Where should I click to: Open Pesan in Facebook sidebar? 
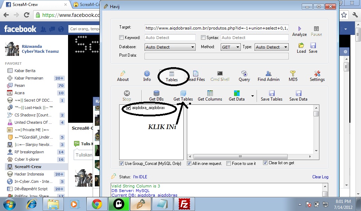pyautogui.click(x=20, y=85)
